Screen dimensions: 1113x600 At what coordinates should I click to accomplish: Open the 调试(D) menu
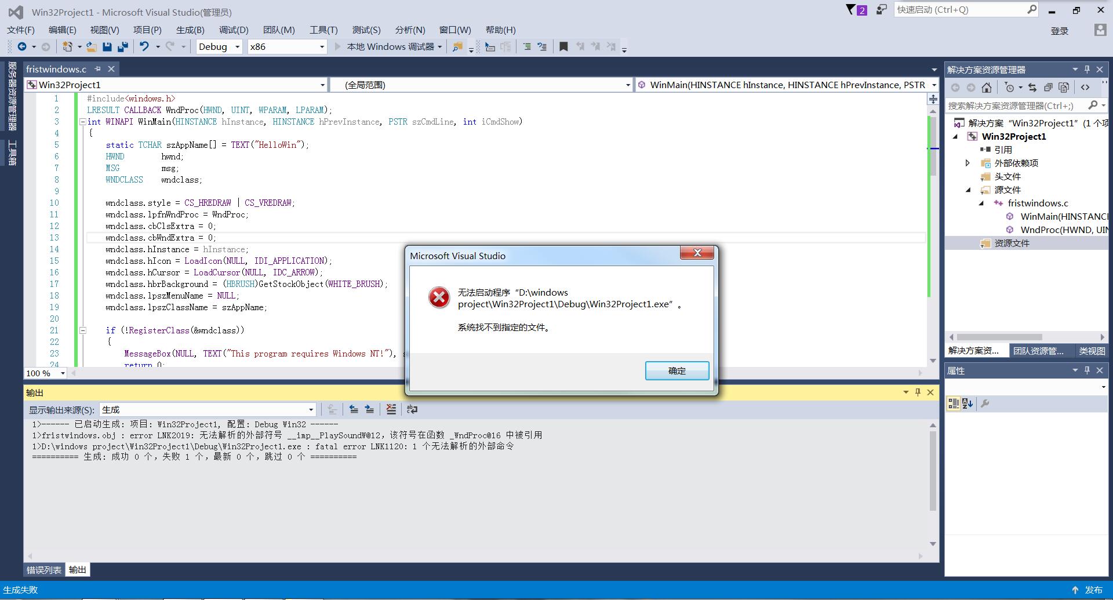(234, 30)
